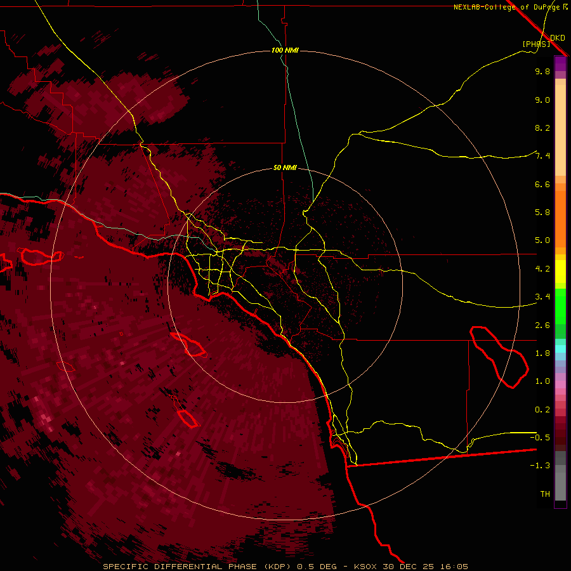Click the TH threshold label on scale
571x571 pixels.
click(545, 494)
